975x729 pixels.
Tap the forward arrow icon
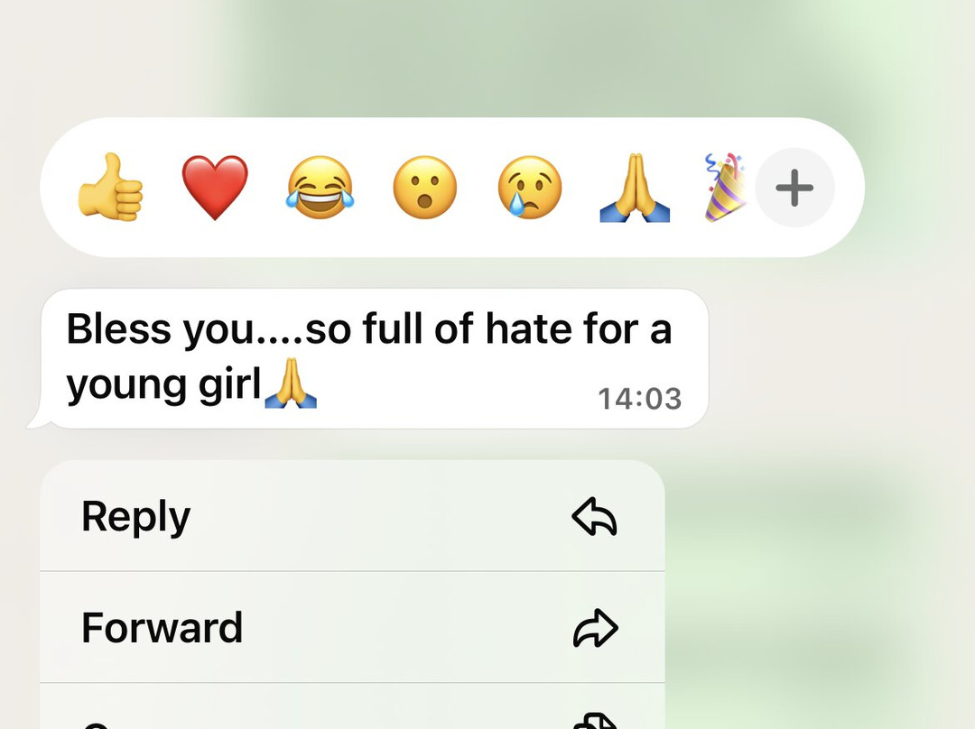click(x=595, y=628)
